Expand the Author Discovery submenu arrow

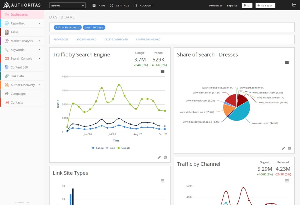(x=40, y=85)
